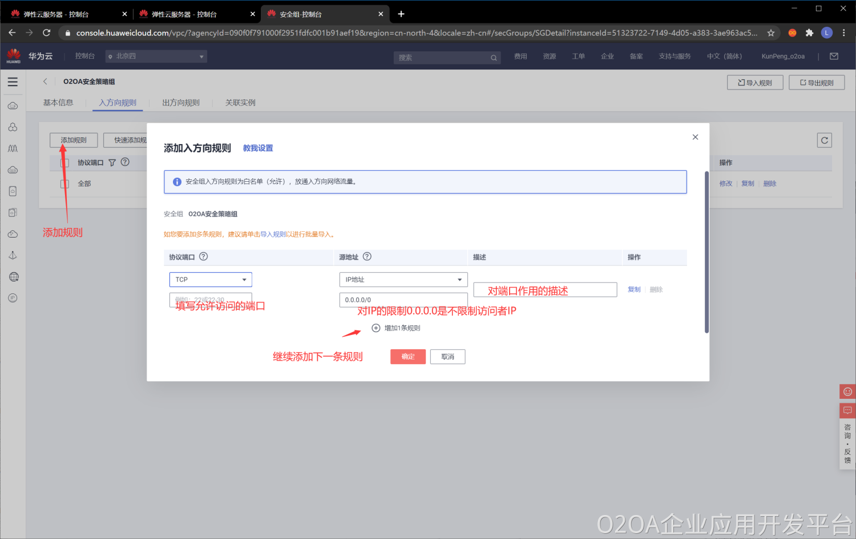Click the port number input field

(211, 300)
